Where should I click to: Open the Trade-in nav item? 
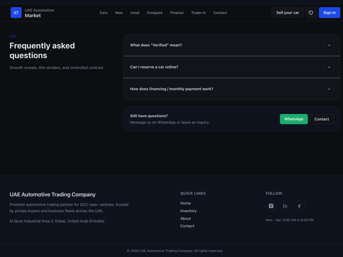click(198, 13)
